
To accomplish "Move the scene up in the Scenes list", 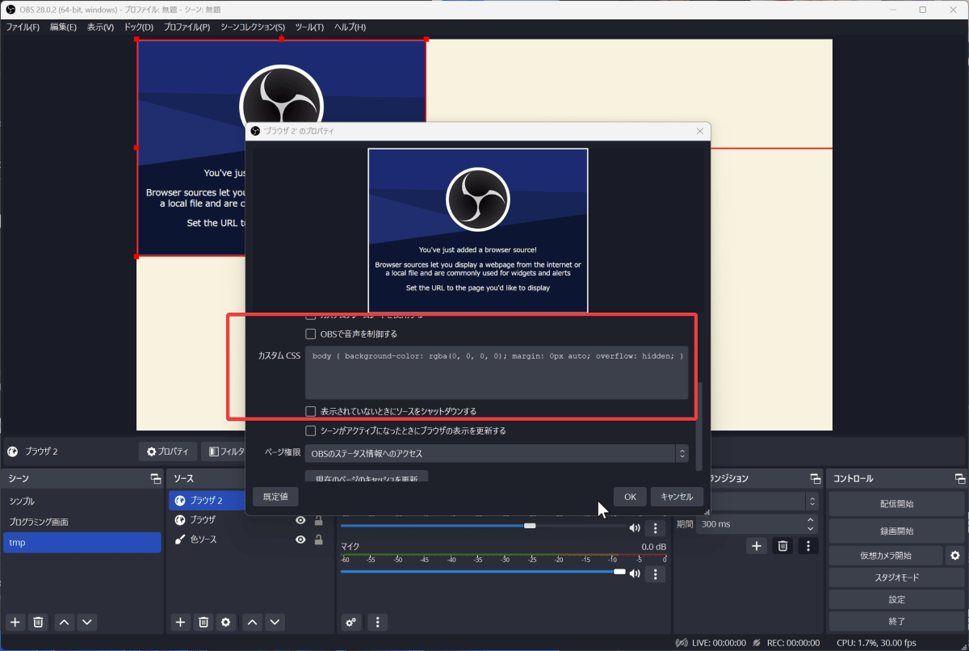I will (64, 622).
